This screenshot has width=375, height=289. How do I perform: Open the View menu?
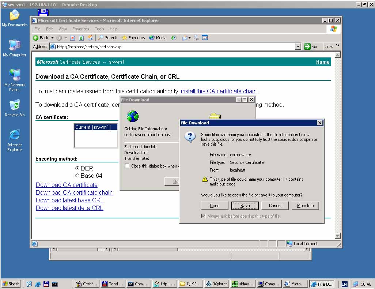coord(62,29)
